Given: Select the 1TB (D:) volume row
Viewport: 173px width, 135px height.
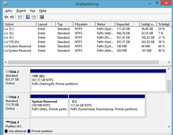Looking at the screenshot, I should pyautogui.click(x=87, y=42).
